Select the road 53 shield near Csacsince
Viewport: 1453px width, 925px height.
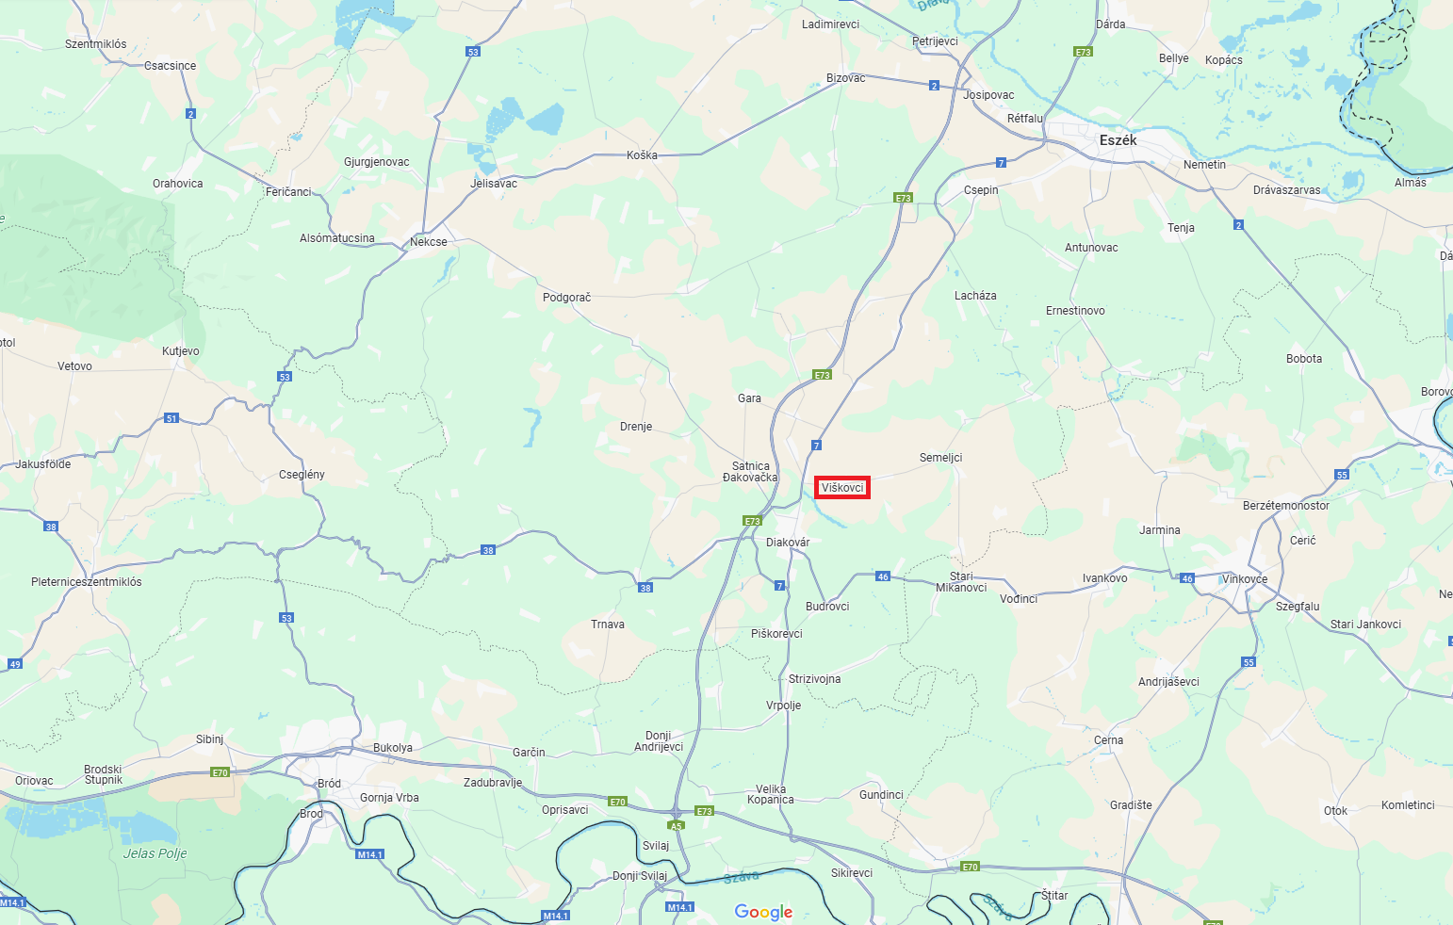[x=473, y=52]
